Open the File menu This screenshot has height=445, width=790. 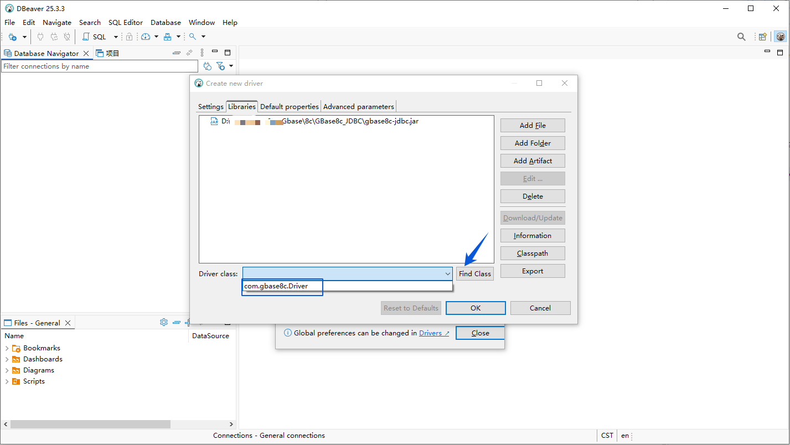pyautogui.click(x=10, y=22)
